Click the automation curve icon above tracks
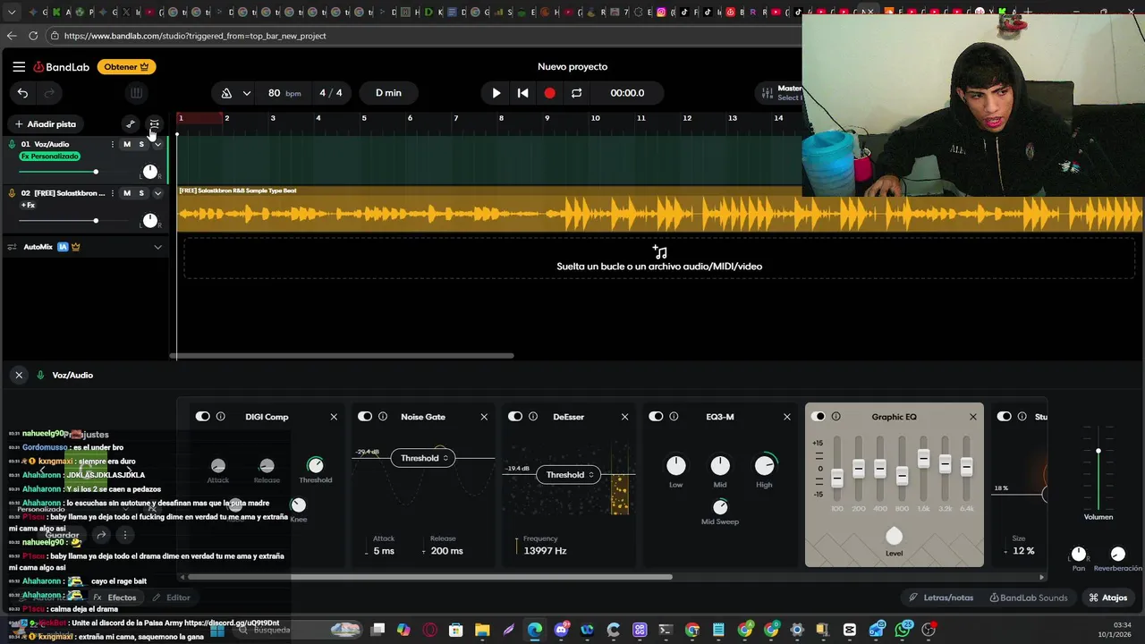Image resolution: width=1145 pixels, height=644 pixels. [x=131, y=124]
